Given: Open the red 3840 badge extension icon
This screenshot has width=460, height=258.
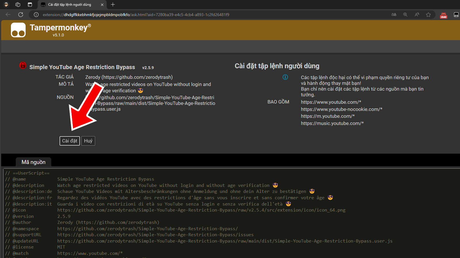Looking at the screenshot, I should pos(444,15).
